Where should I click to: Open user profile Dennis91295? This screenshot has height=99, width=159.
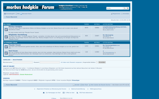click(x=109, y=29)
